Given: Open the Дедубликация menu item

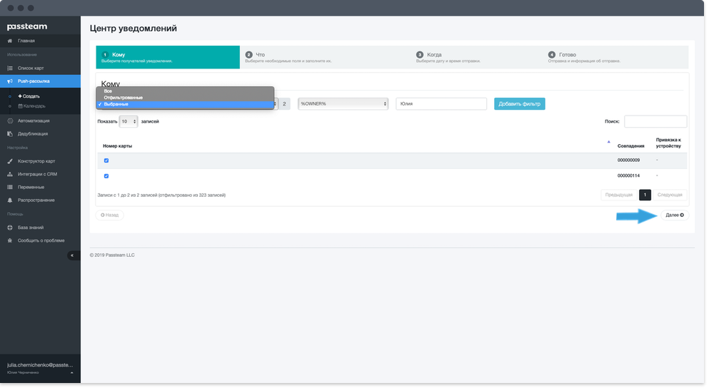Looking at the screenshot, I should point(40,134).
